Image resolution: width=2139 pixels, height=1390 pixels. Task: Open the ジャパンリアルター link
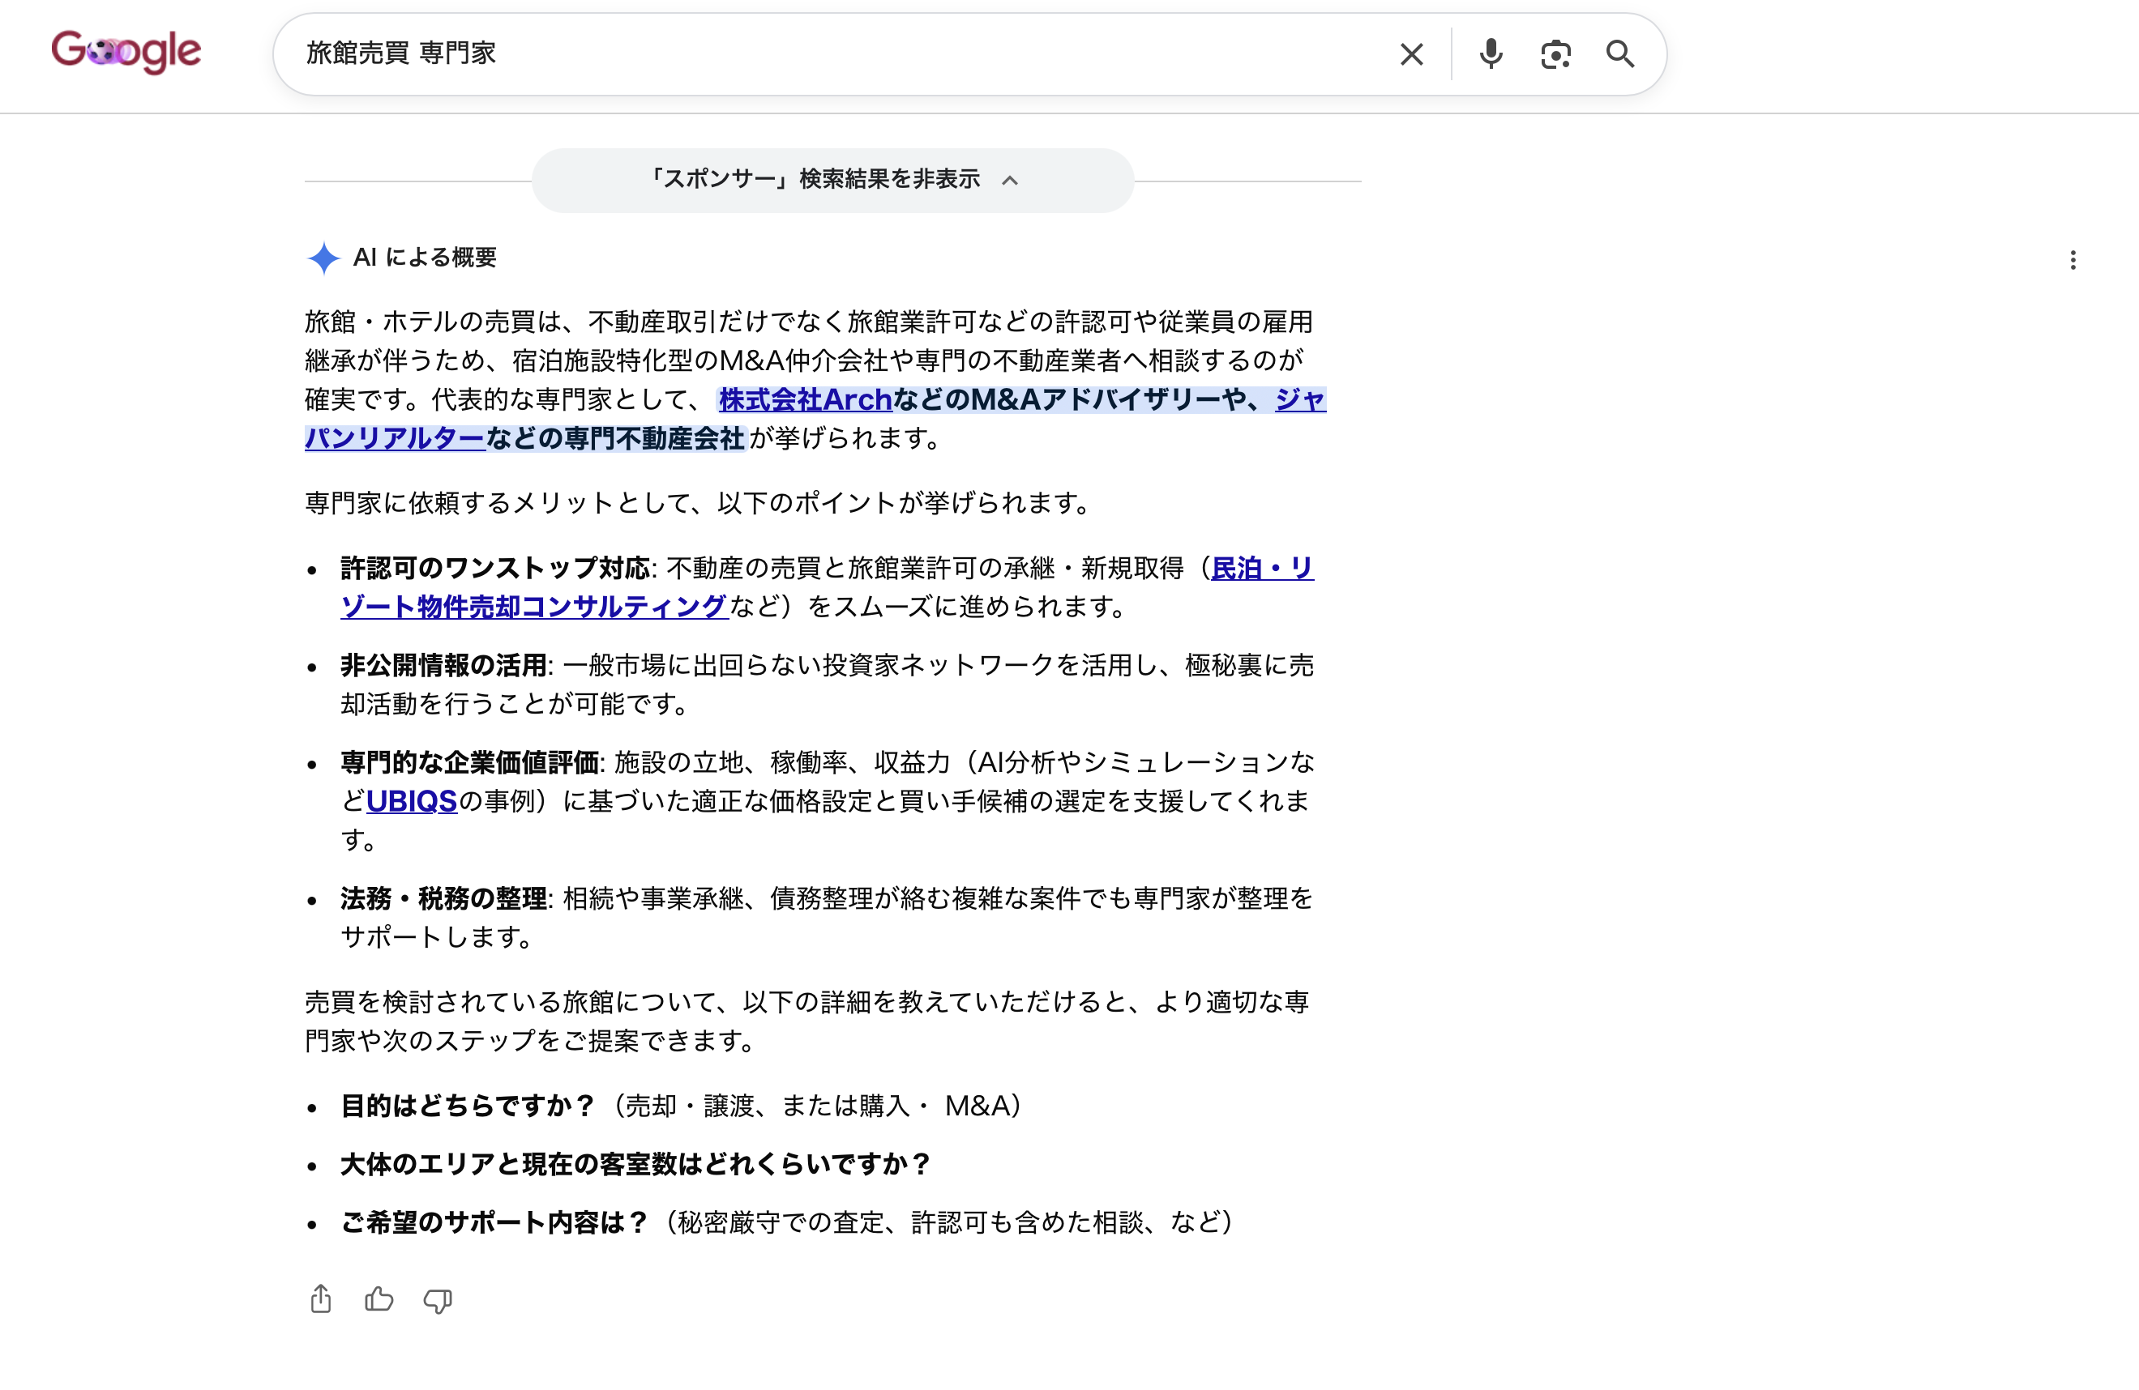pyautogui.click(x=395, y=438)
